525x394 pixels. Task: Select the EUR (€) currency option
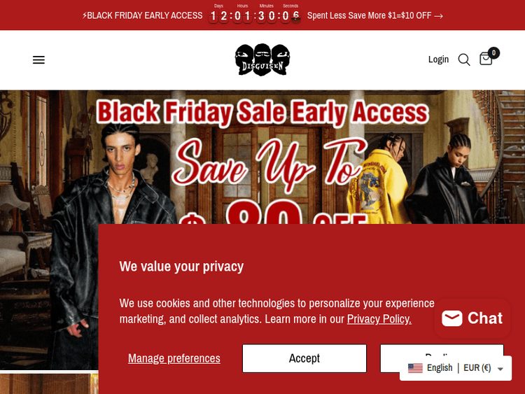coord(477,368)
